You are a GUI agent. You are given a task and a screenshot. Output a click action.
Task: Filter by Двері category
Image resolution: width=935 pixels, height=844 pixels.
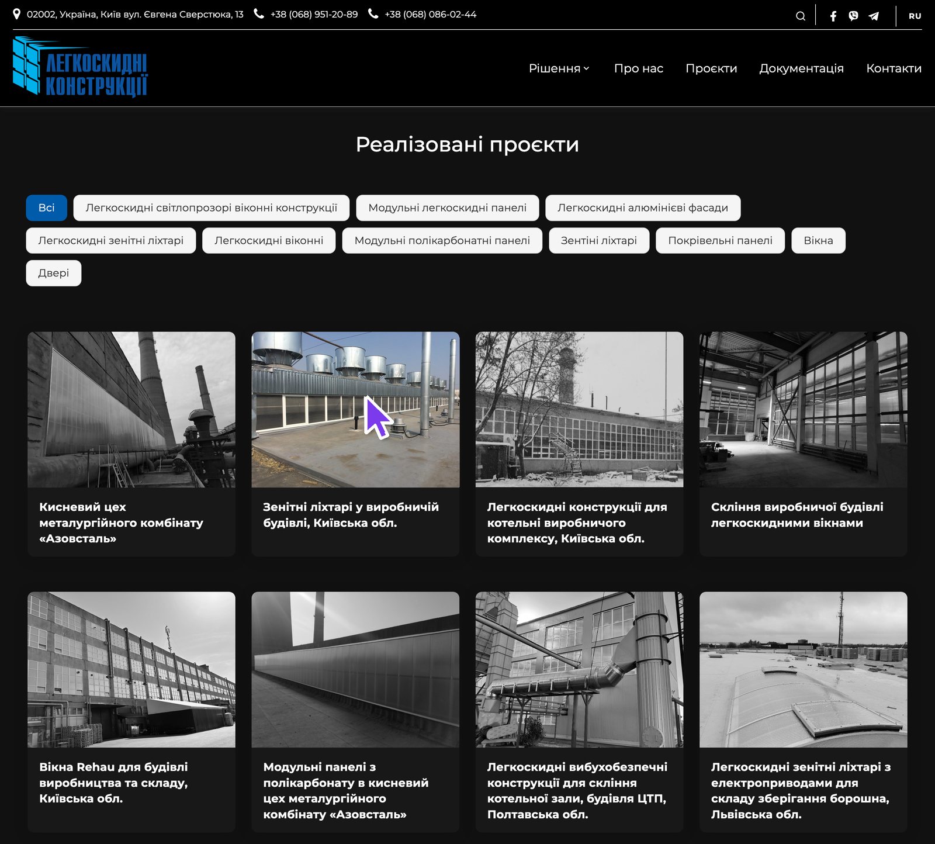click(54, 273)
